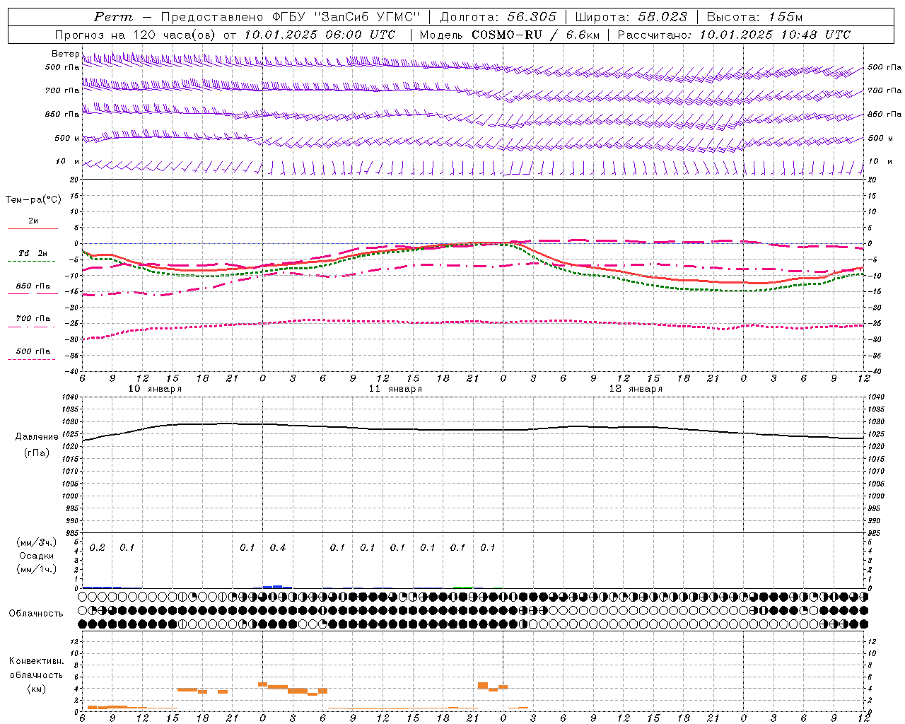Click the "(гПа)" pressure unit label
This screenshot has height=724, width=905.
[x=37, y=452]
